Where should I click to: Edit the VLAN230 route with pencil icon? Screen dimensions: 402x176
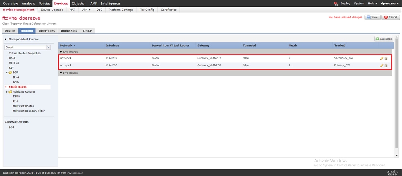pos(382,65)
